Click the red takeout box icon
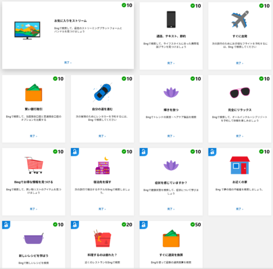Image resolution: width=273 pixels, height=269 pixels. (x=103, y=238)
